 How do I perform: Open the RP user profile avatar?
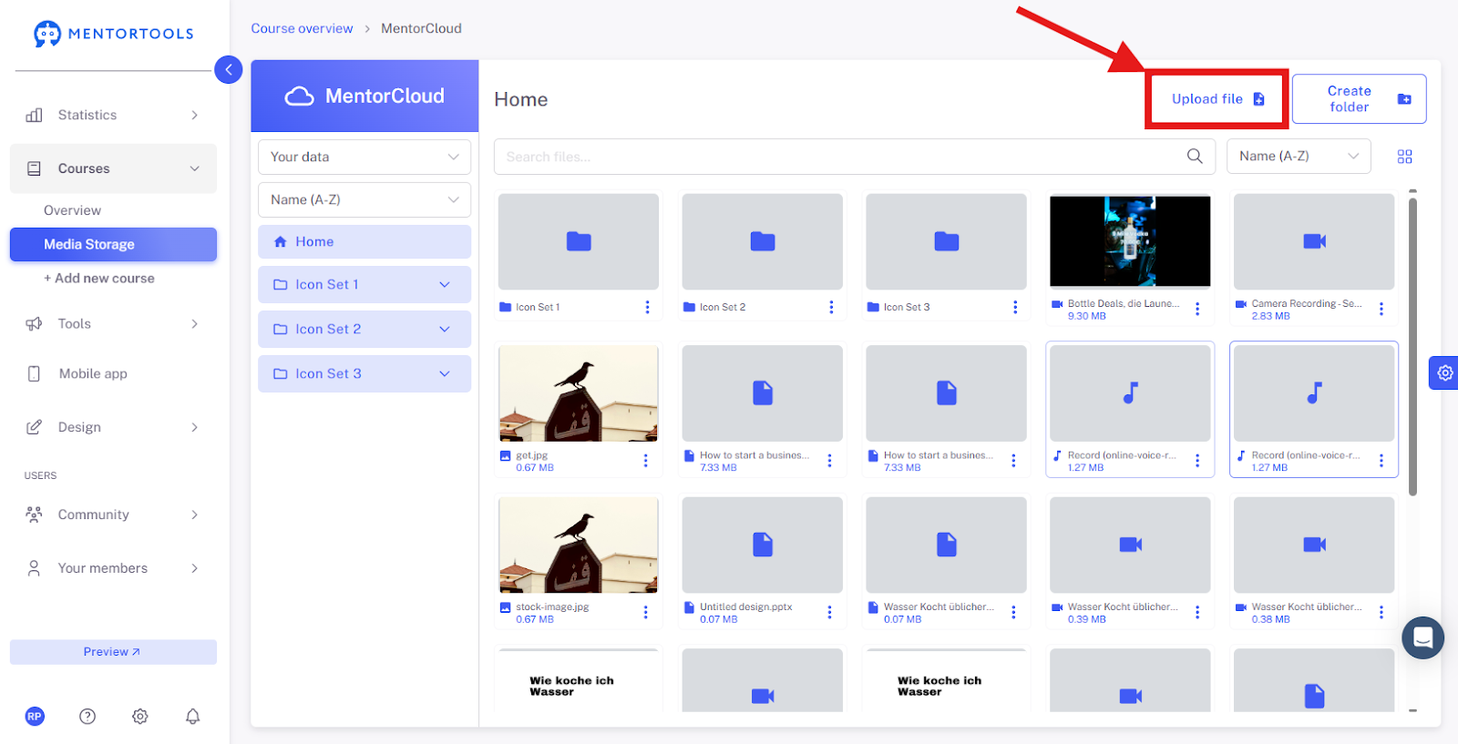coord(35,717)
